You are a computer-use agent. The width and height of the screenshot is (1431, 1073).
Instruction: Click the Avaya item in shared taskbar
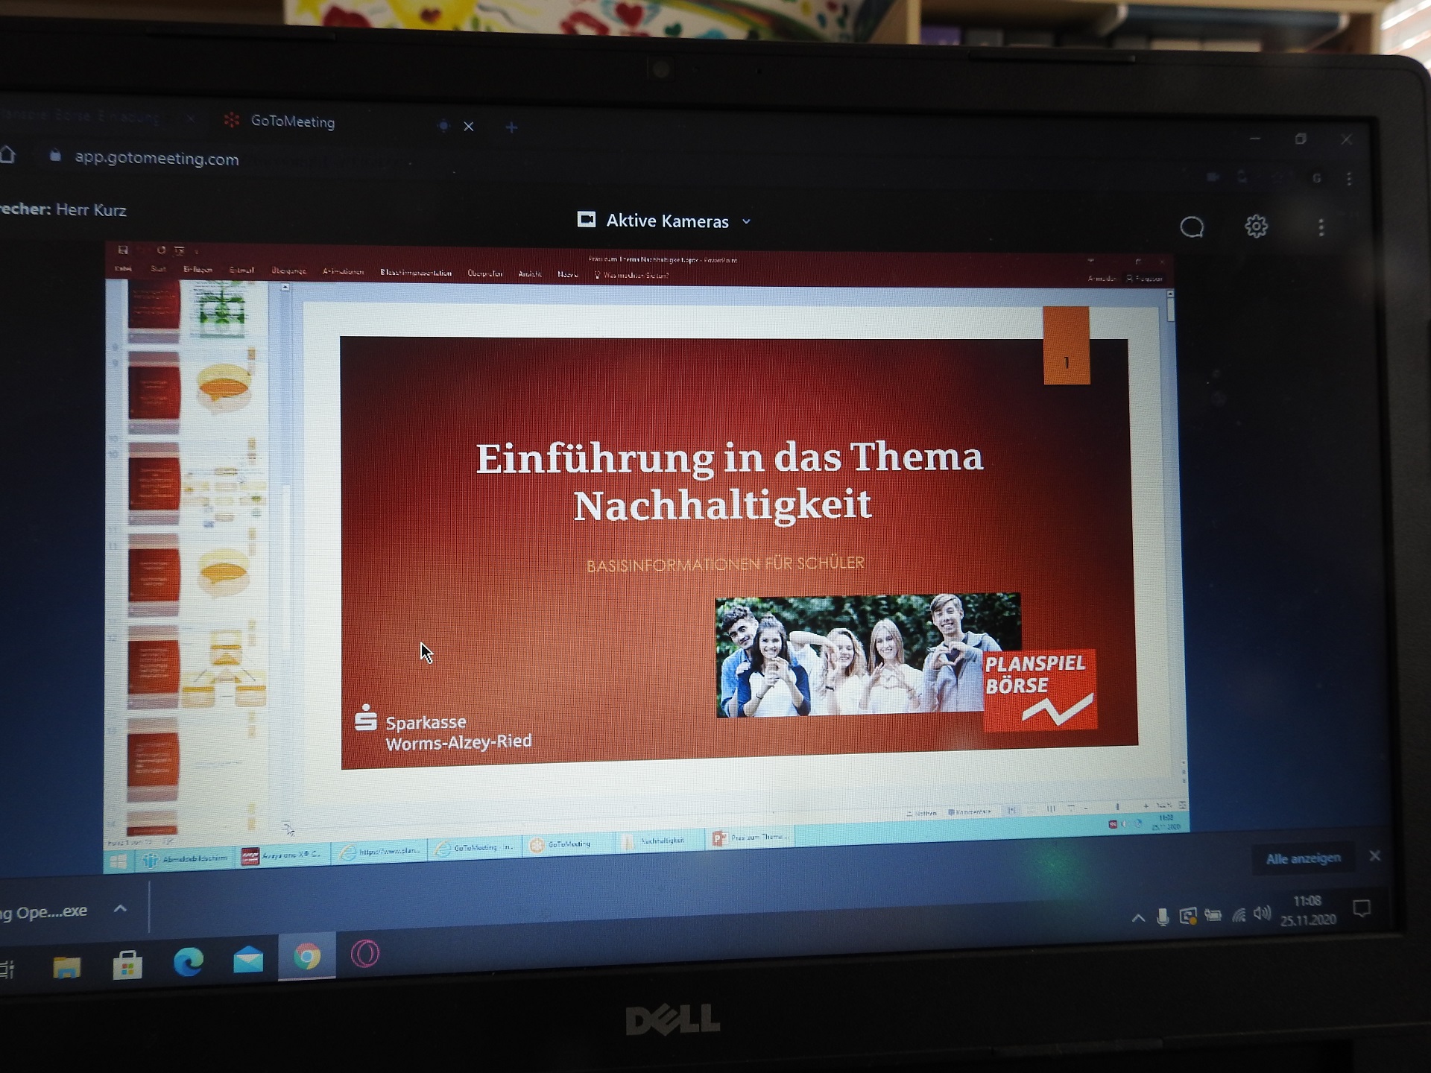(x=282, y=855)
